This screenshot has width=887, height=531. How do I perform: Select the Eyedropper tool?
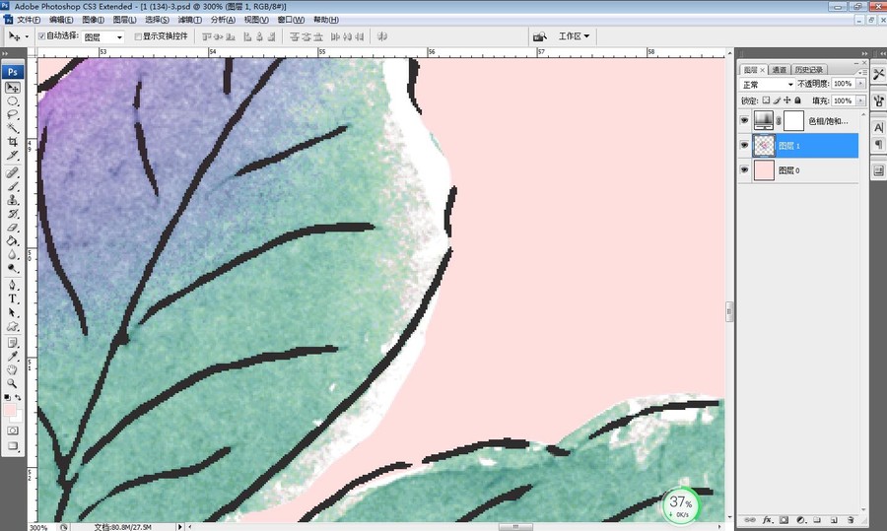[13, 357]
